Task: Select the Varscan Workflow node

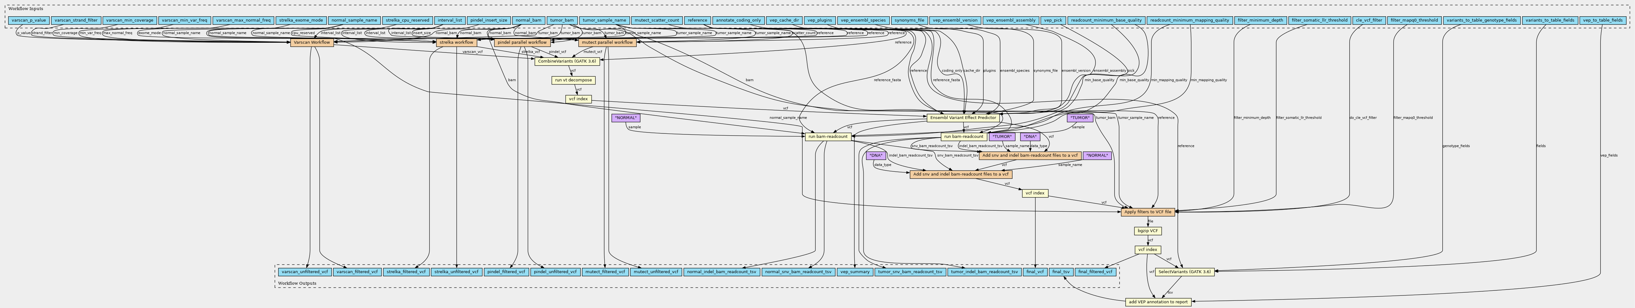Action: pyautogui.click(x=312, y=42)
